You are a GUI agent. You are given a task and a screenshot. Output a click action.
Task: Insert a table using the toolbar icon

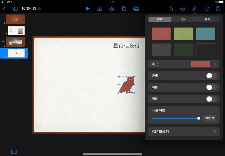pos(100,9)
